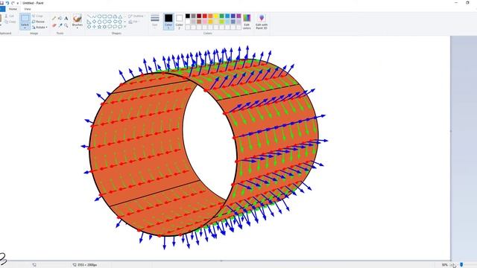Choose the Right arrow shape
The image size is (477, 268).
pos(110,22)
